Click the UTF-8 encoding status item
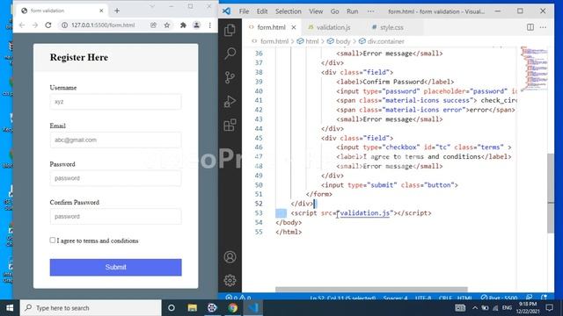 pos(423,298)
